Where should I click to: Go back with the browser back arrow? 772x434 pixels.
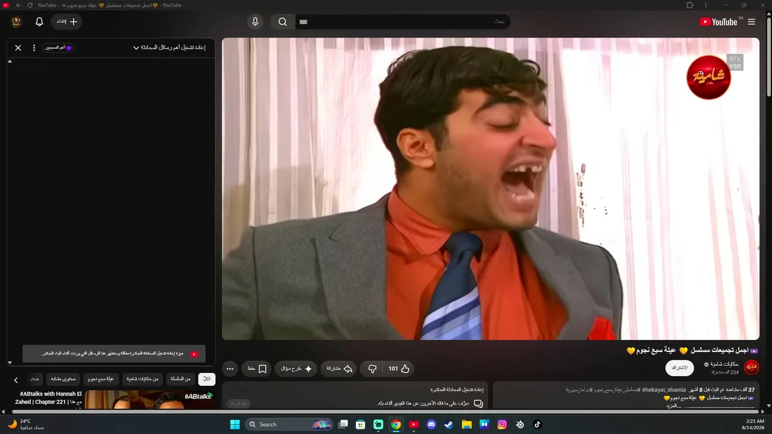coord(18,5)
